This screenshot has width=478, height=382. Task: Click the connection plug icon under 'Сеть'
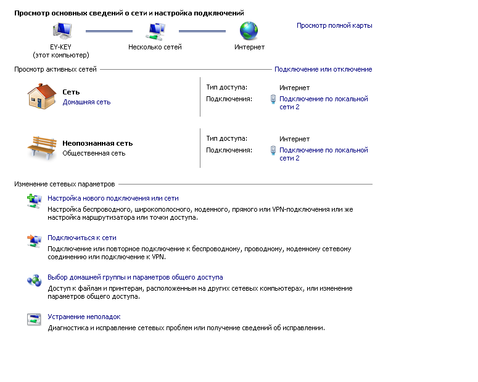coord(273,99)
